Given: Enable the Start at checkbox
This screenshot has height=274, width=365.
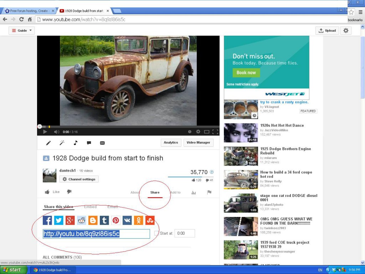Looking at the screenshot, I should 156,233.
